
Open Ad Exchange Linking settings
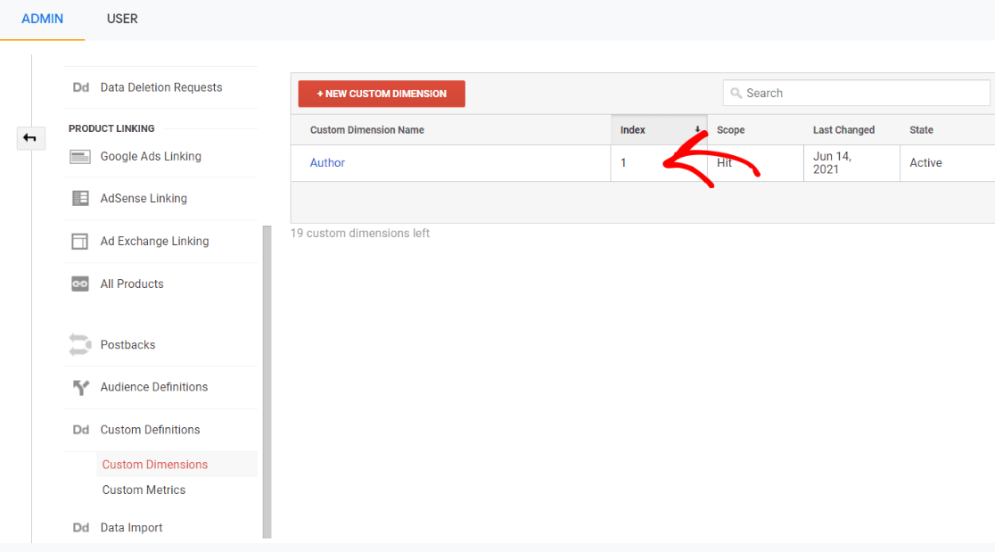tap(154, 241)
